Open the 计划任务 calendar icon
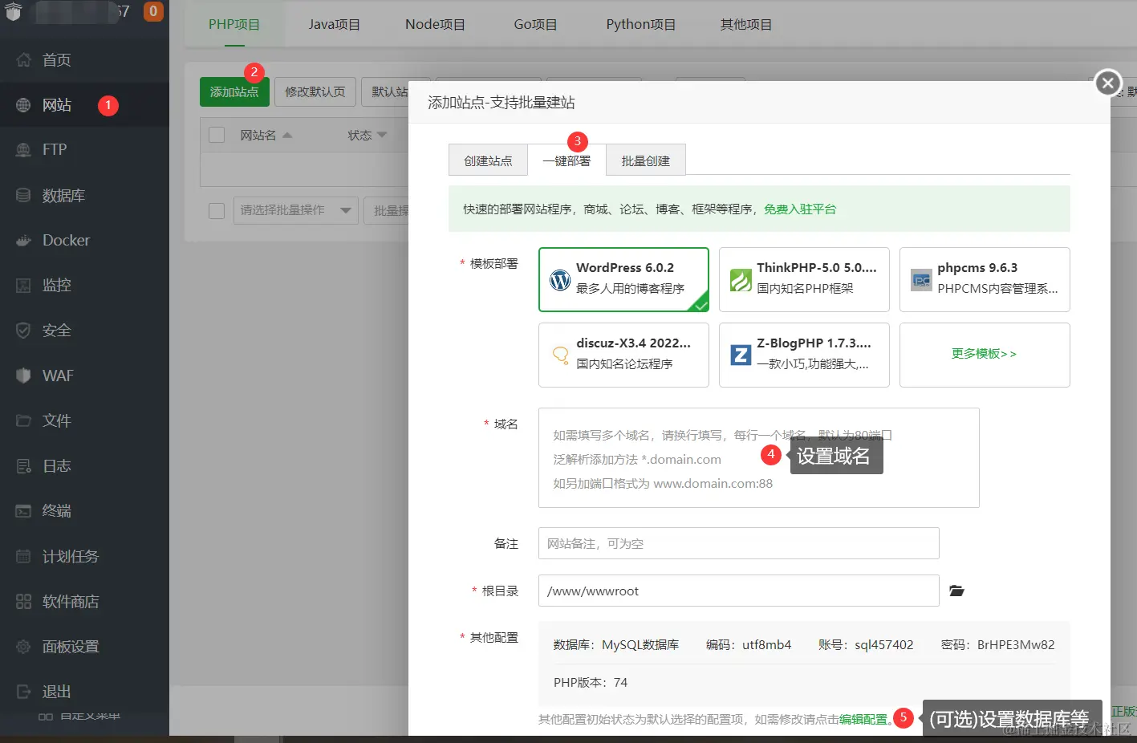Image resolution: width=1137 pixels, height=743 pixels. tap(23, 556)
